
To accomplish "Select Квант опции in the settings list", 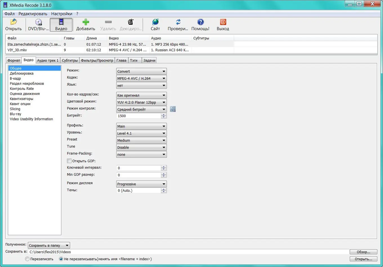I will [35, 104].
